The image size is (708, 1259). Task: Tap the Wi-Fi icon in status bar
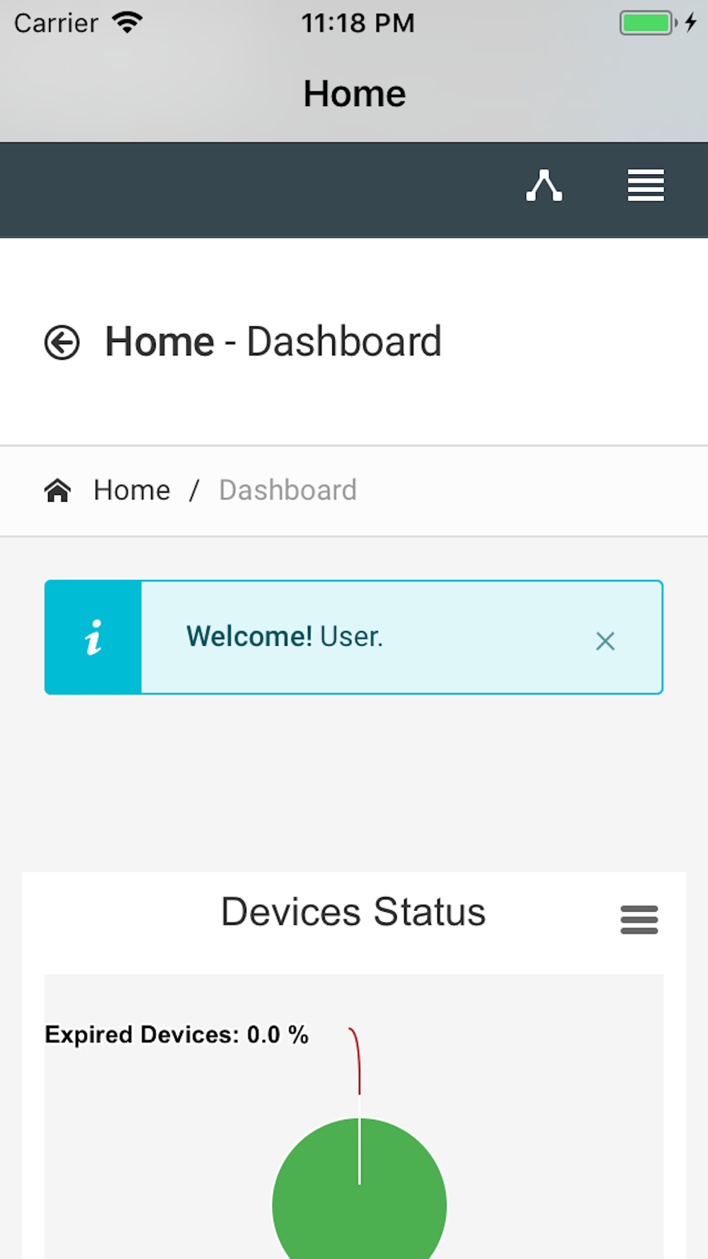point(127,23)
